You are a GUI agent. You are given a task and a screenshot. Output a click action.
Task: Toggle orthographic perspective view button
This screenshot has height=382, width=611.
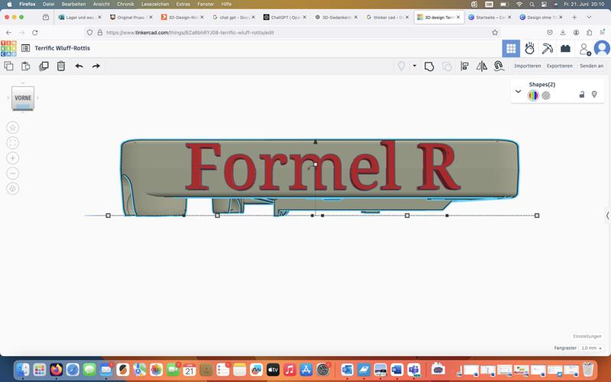(x=13, y=189)
